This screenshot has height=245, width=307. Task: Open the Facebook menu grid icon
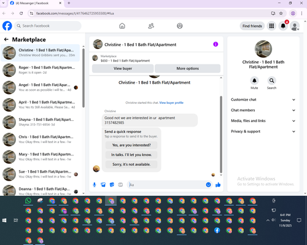(x=271, y=26)
